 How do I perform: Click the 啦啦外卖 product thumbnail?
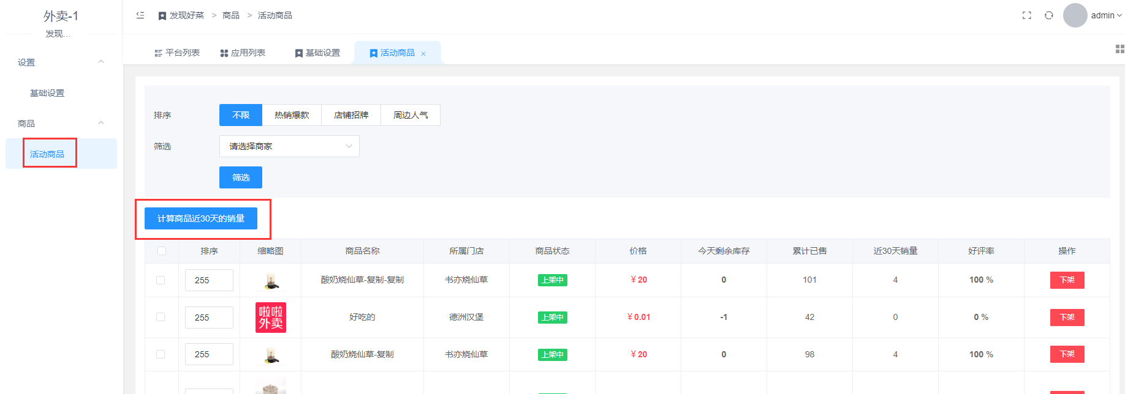271,318
